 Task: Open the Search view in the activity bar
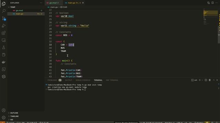tap(4, 11)
